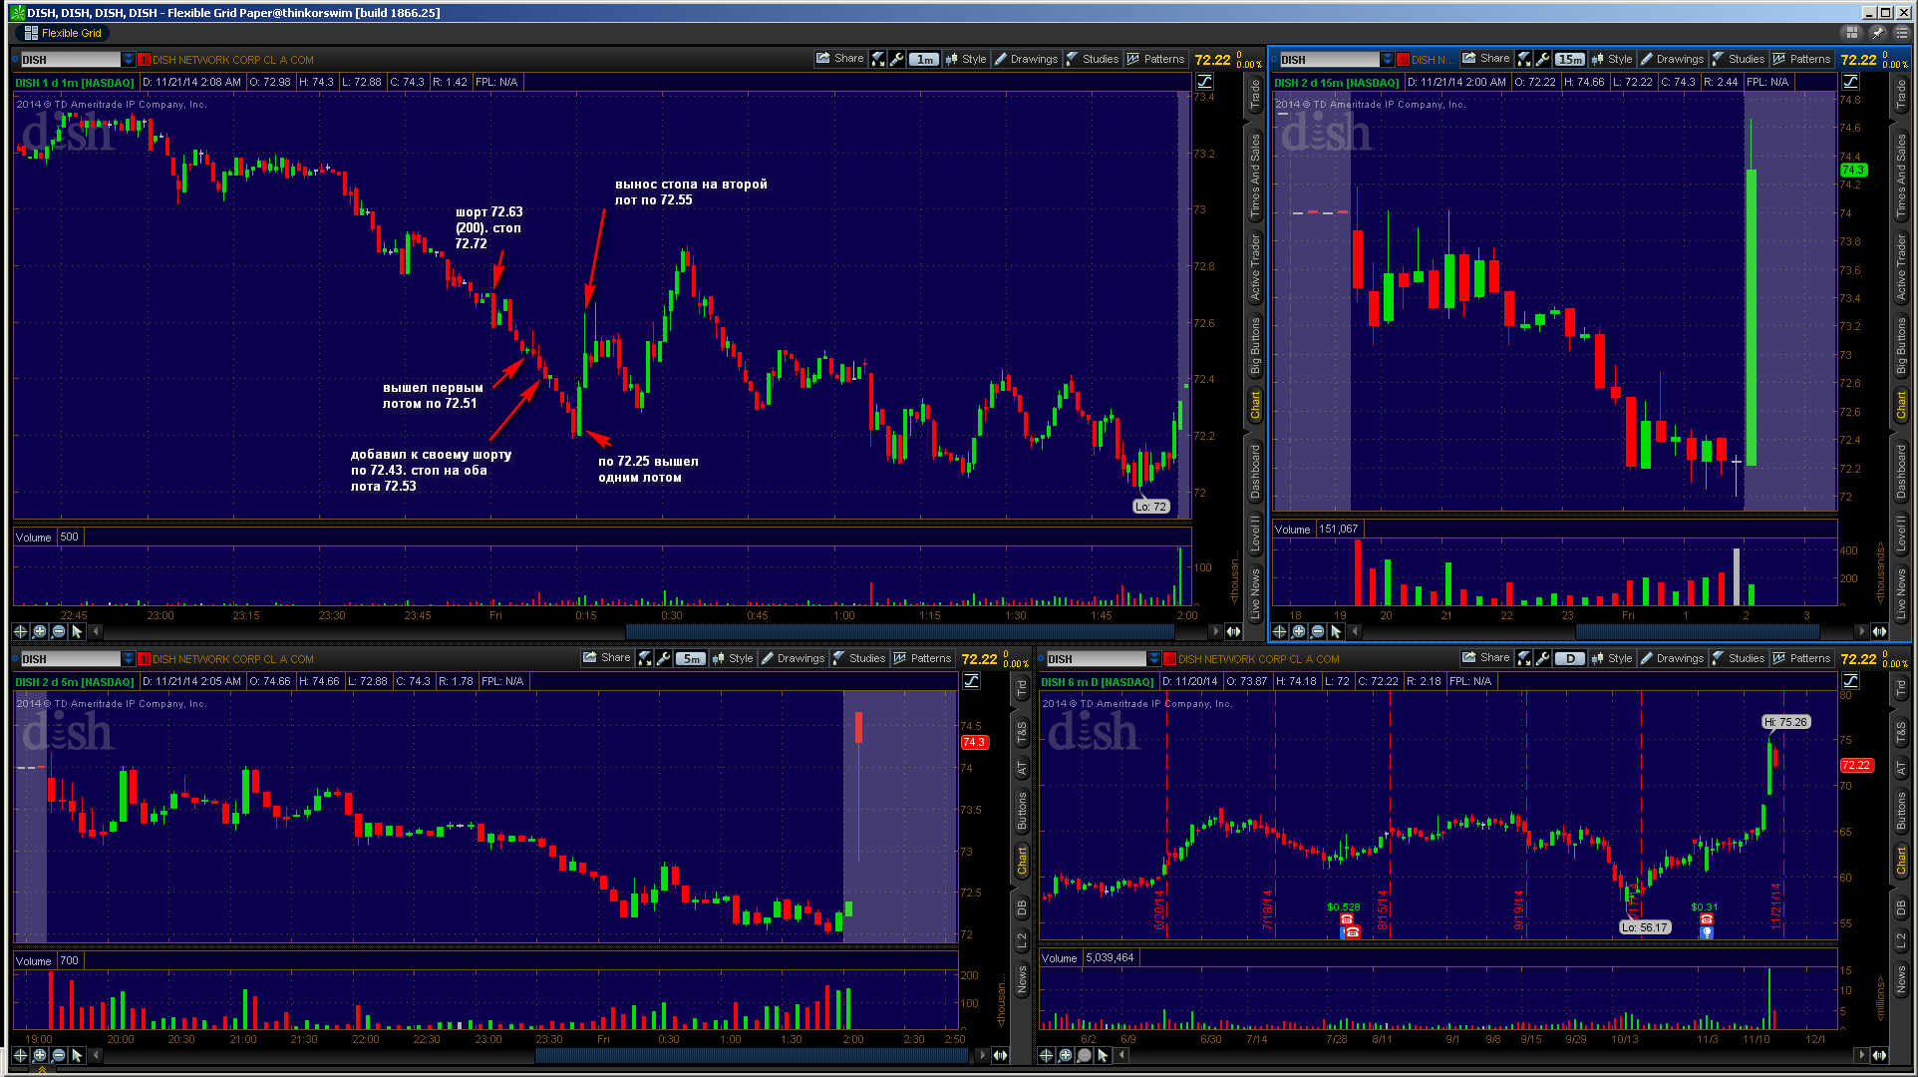
Task: Click scroll-left arrow below the 1m chart
Action: 96,631
